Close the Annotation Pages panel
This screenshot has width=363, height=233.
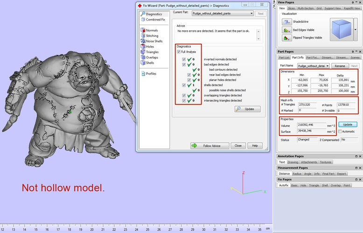pyautogui.click(x=360, y=157)
